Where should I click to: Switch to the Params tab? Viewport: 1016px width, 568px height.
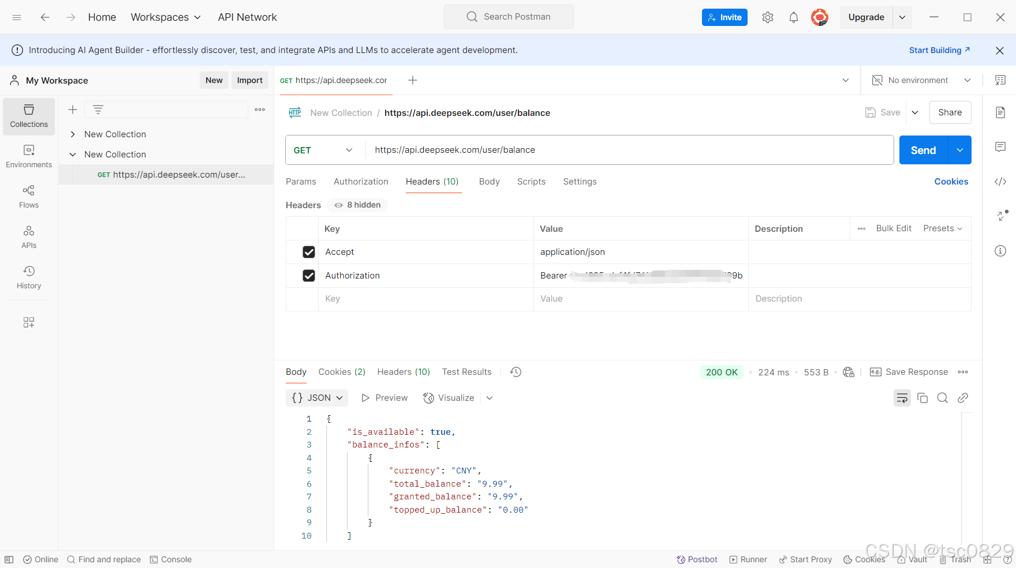[301, 182]
